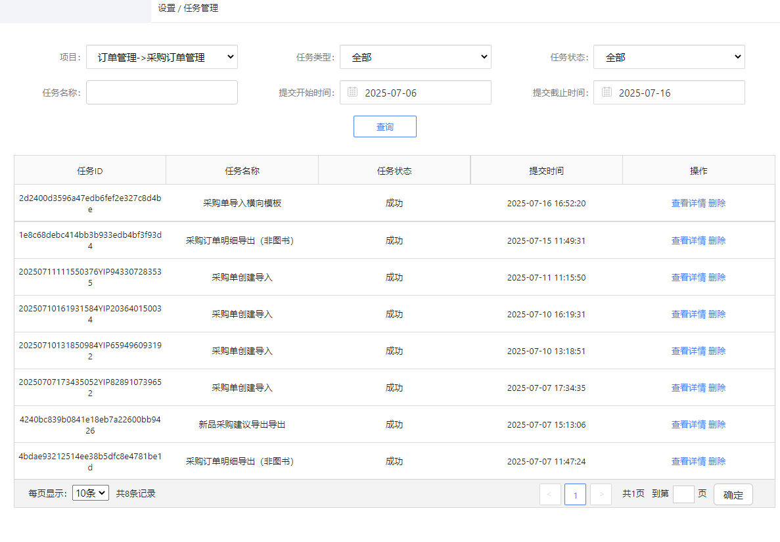
Task: Open the 任务状态 dropdown
Action: [x=669, y=57]
